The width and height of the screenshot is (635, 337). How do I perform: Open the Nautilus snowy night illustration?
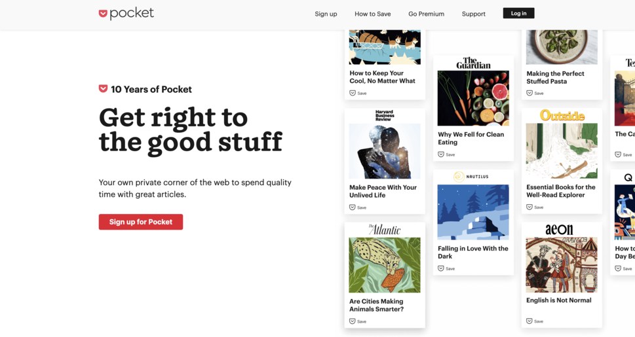point(473,212)
